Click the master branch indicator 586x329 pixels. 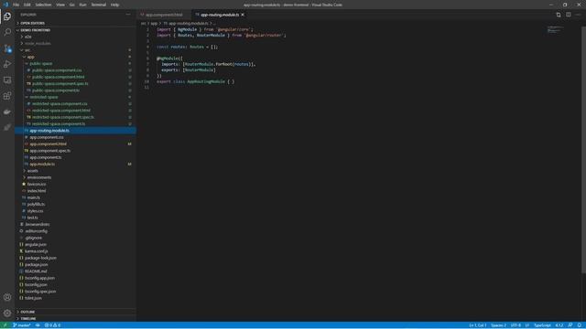tap(22, 325)
